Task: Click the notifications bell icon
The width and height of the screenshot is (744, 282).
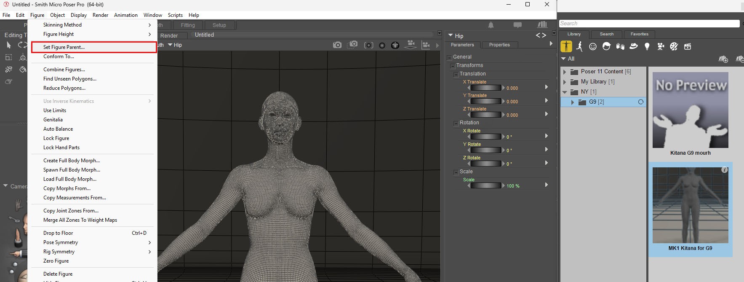Action: click(x=491, y=25)
